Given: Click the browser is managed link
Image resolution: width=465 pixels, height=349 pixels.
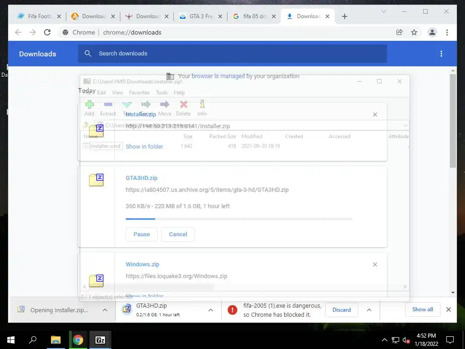Looking at the screenshot, I should [x=218, y=76].
